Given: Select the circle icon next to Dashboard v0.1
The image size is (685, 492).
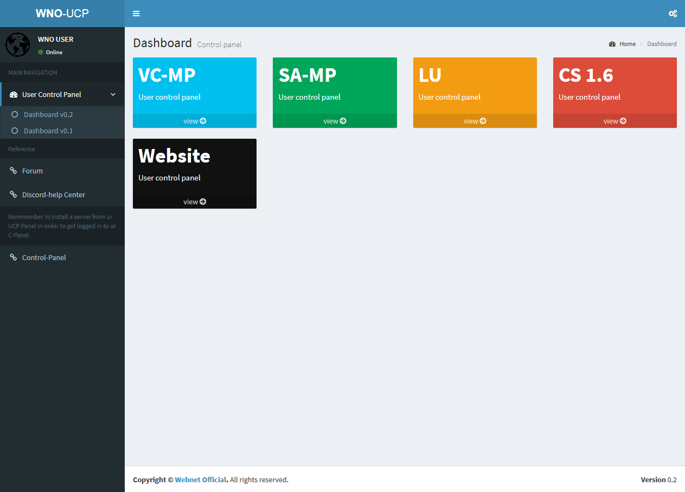Looking at the screenshot, I should point(15,131).
